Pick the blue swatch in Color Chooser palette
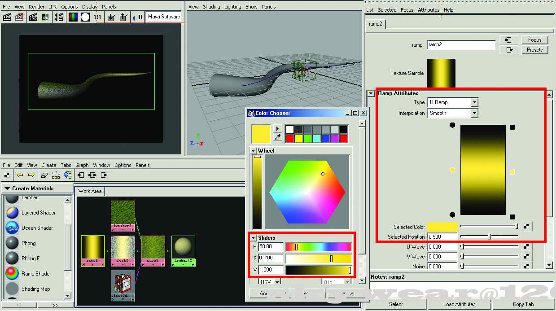This screenshot has width=556, height=311. [326, 139]
